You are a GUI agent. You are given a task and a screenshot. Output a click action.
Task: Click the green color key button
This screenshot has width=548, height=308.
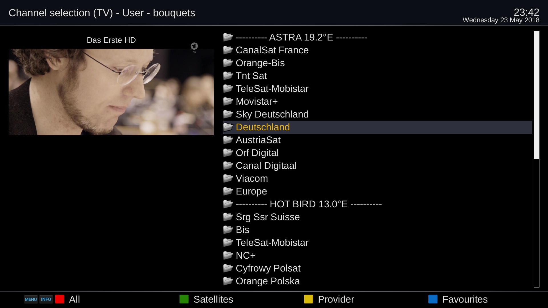tap(184, 299)
